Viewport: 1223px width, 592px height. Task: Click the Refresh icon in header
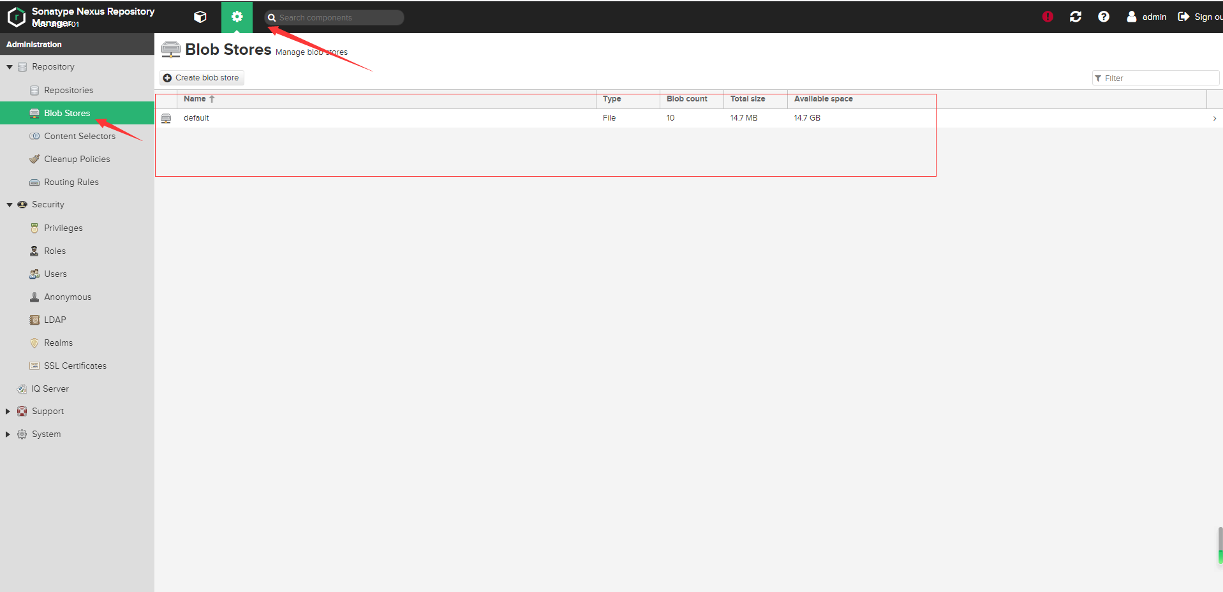(1076, 17)
